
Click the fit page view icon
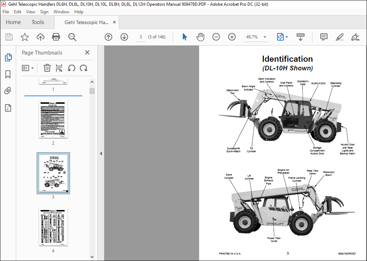pyautogui.click(x=280, y=37)
